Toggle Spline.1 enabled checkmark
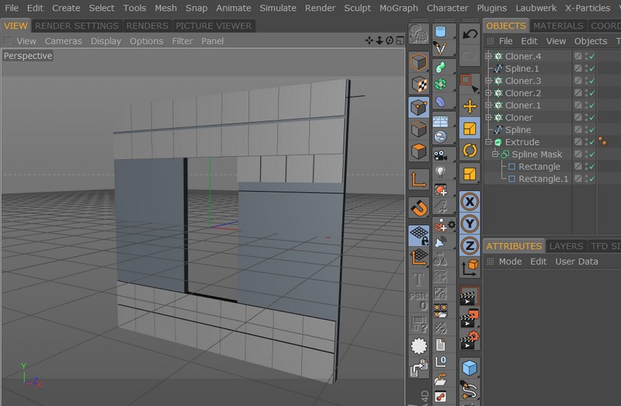This screenshot has height=406, width=621. click(x=592, y=68)
